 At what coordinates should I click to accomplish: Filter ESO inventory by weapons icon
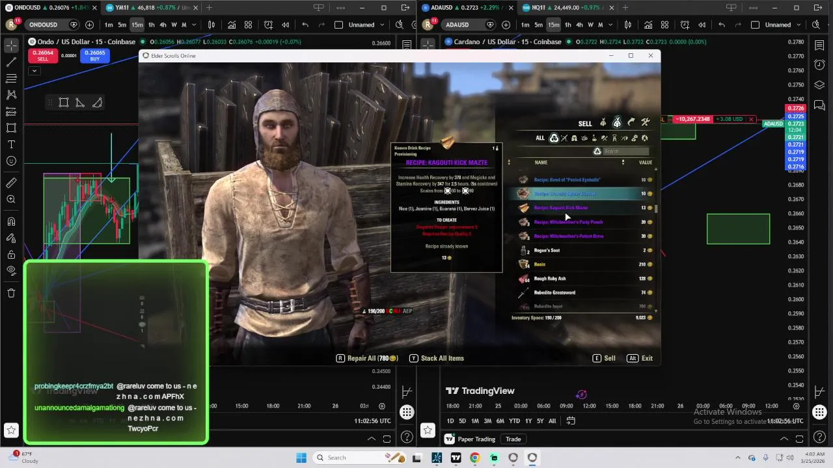564,138
